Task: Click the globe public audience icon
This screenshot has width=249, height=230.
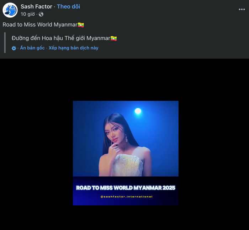Action: pos(41,14)
